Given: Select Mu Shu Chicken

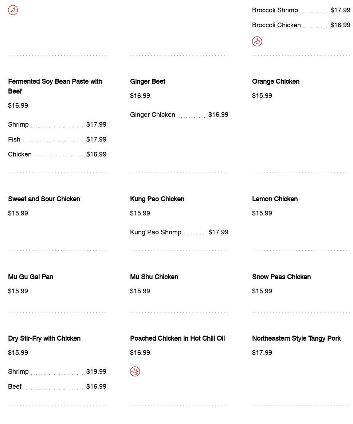Looking at the screenshot, I should [154, 277].
